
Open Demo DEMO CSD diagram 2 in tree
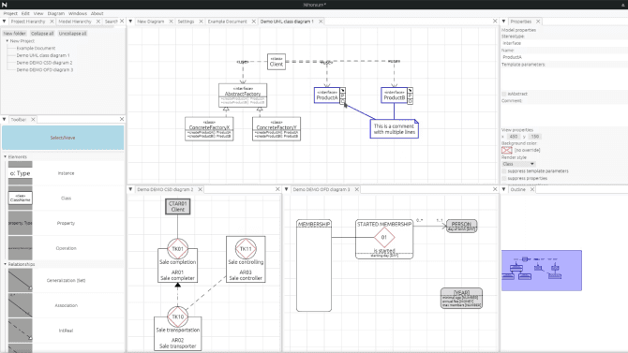coord(44,63)
